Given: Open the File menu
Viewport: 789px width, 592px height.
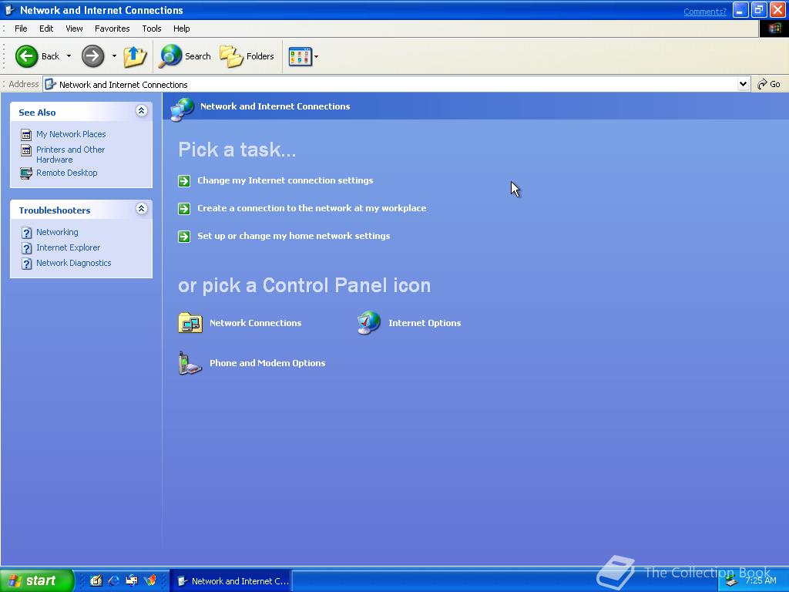Looking at the screenshot, I should (x=21, y=29).
